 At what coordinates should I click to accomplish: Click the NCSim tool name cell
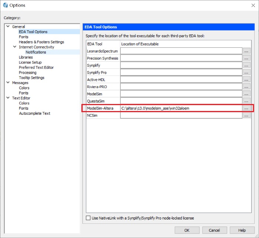click(x=103, y=115)
